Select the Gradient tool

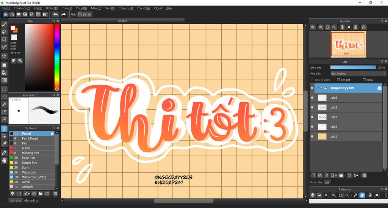(4, 80)
